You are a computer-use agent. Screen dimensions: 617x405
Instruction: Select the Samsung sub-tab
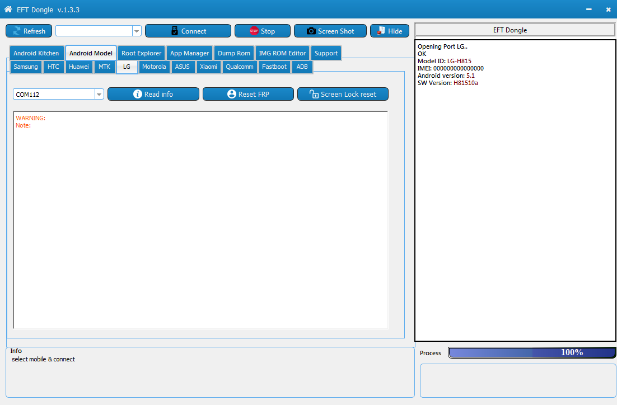point(26,67)
